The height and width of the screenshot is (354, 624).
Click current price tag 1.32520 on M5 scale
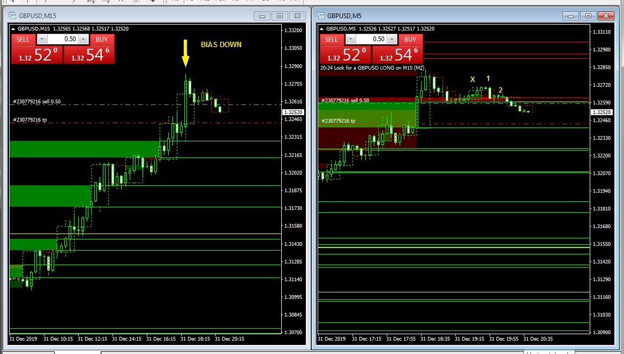602,112
